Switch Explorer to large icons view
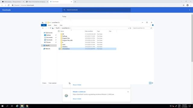The height and width of the screenshot is (108, 193). (152, 83)
